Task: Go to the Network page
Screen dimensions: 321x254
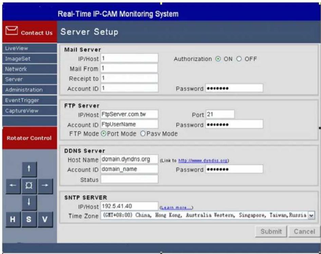Action: pyautogui.click(x=30, y=69)
